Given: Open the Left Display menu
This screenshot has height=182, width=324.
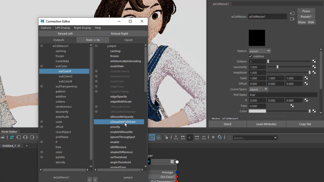Looking at the screenshot, I should point(62,28).
